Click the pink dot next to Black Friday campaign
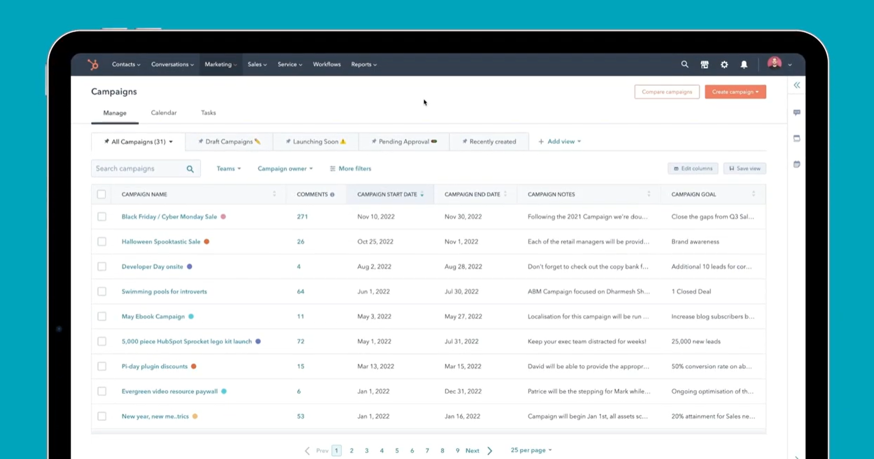 pos(223,217)
